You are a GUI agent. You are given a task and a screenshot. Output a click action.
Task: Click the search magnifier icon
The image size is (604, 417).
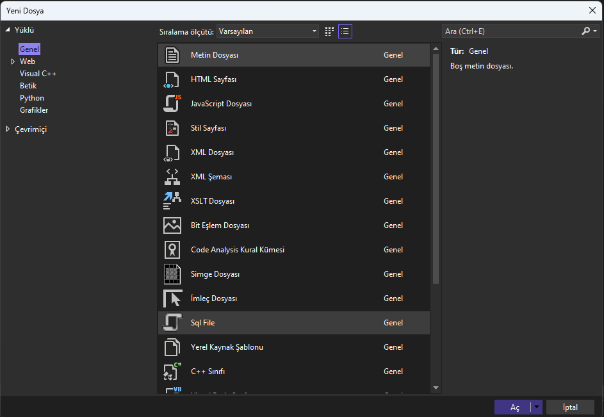point(585,31)
